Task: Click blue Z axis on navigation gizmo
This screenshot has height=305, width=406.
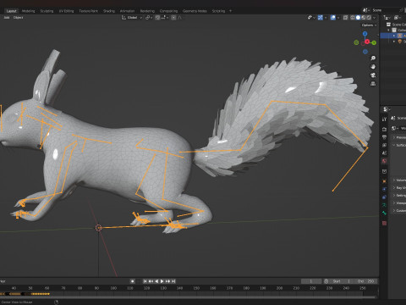Action: pos(365,34)
